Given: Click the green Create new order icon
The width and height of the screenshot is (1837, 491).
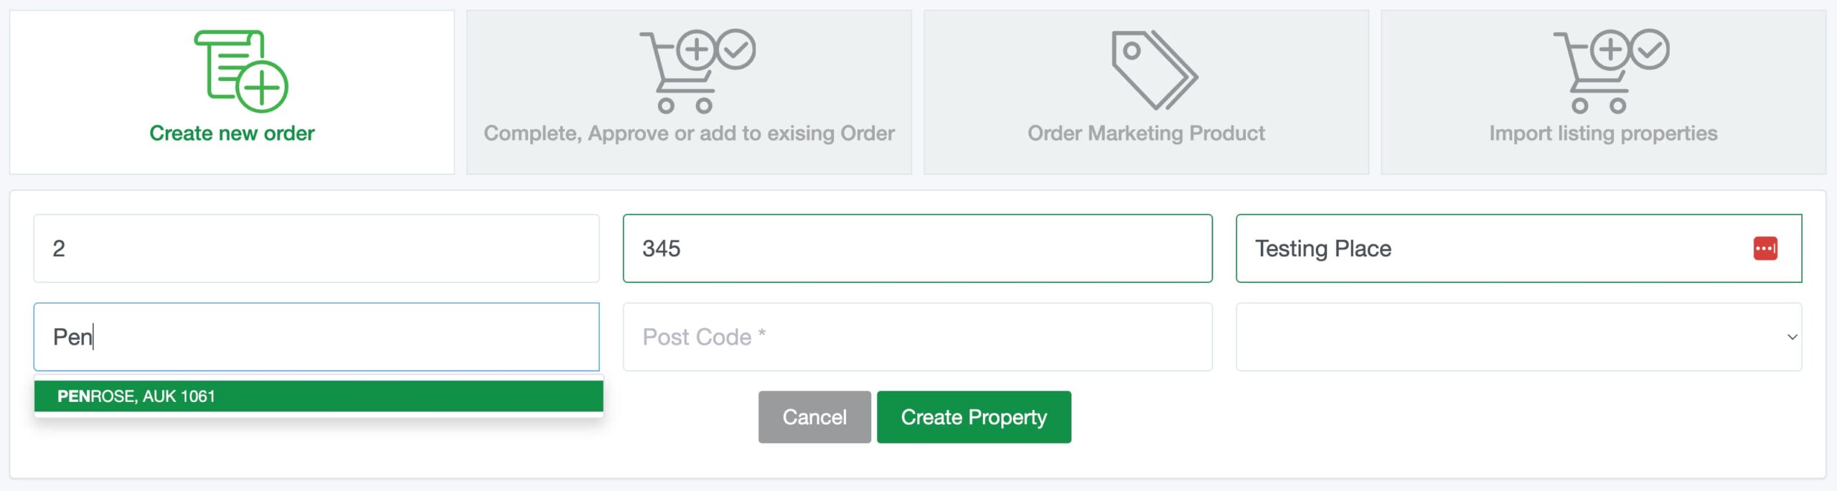Looking at the screenshot, I should pos(241,71).
